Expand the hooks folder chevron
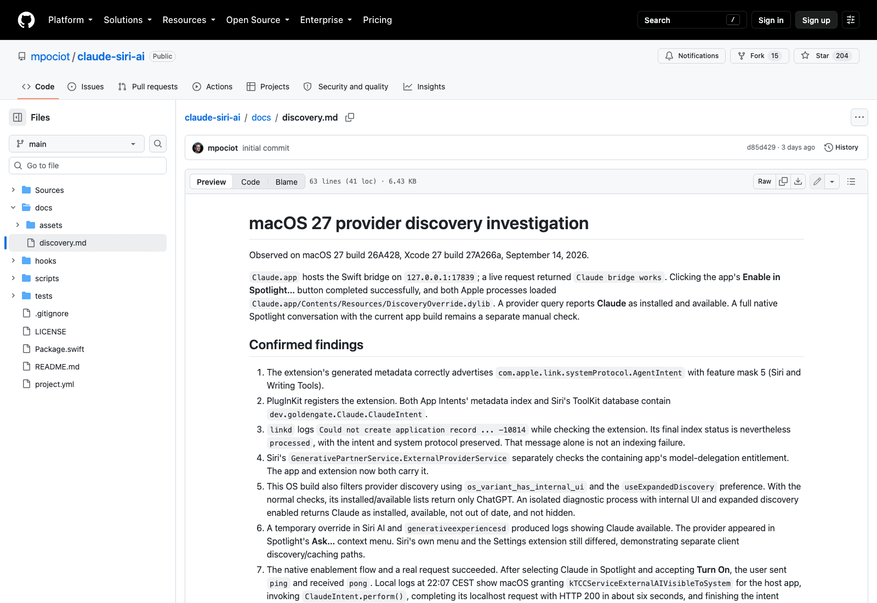This screenshot has width=877, height=603. pyautogui.click(x=13, y=260)
